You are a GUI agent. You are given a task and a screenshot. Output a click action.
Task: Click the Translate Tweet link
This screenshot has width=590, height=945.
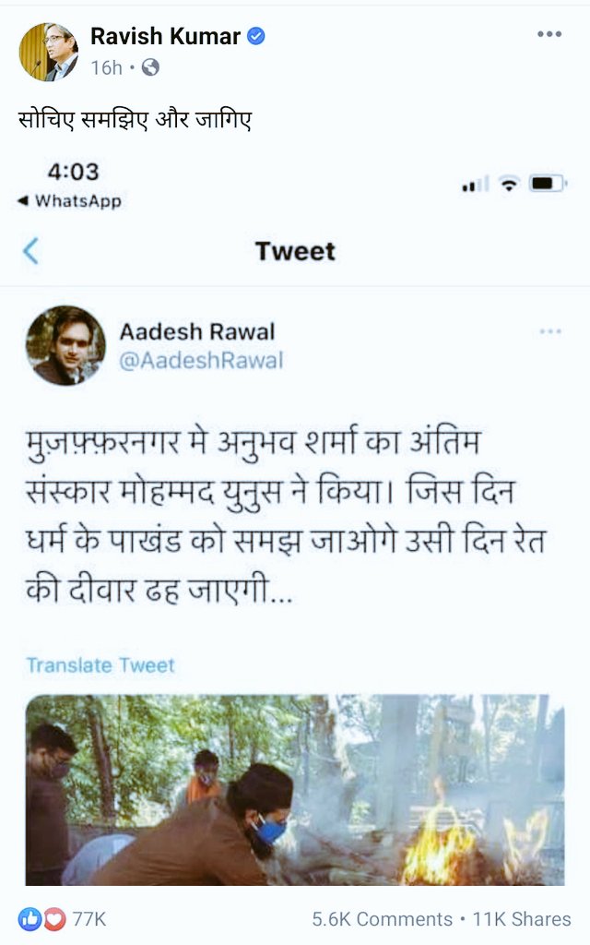(x=100, y=665)
